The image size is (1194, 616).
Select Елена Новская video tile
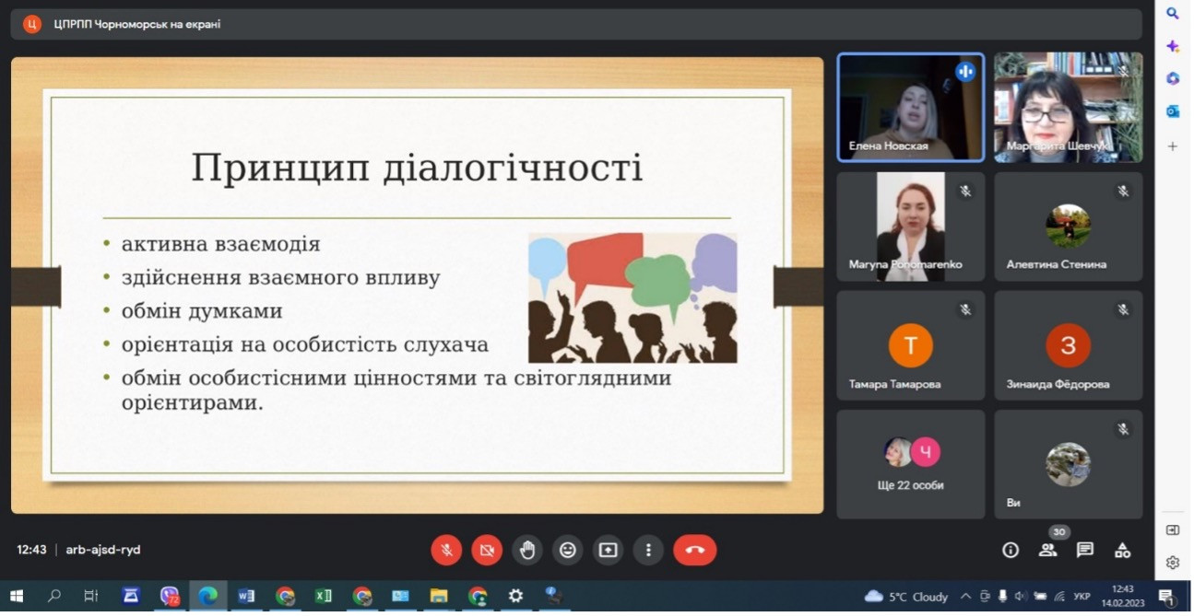coord(911,107)
